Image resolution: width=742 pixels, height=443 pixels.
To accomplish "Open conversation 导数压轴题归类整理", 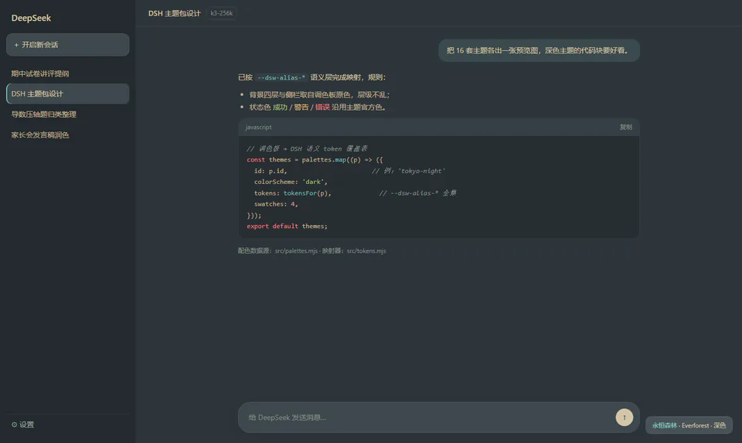I will tap(68, 114).
